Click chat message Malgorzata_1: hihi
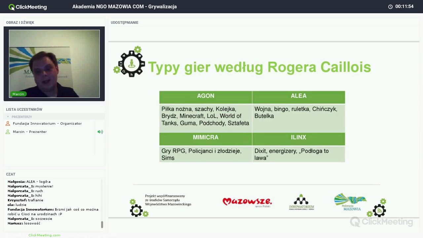 tap(25, 195)
